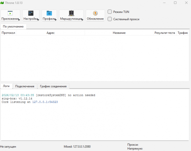Open the Профили toolbar menu
This screenshot has width=191, height=151.
49,15
